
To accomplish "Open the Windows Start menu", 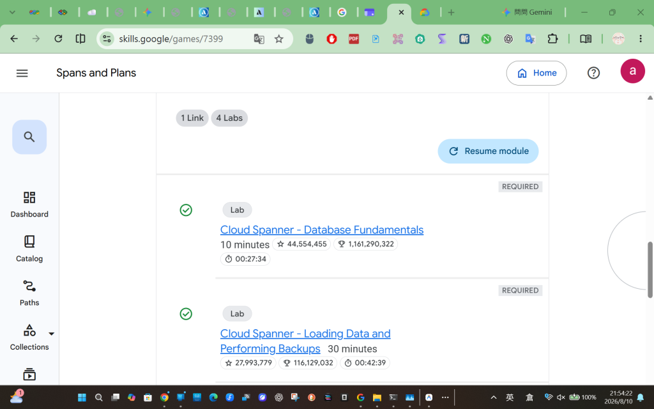I will pos(82,397).
